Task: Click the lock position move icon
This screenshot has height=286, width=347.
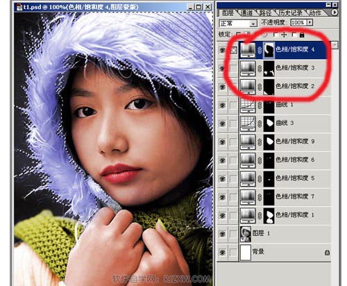Action: pyautogui.click(x=284, y=35)
